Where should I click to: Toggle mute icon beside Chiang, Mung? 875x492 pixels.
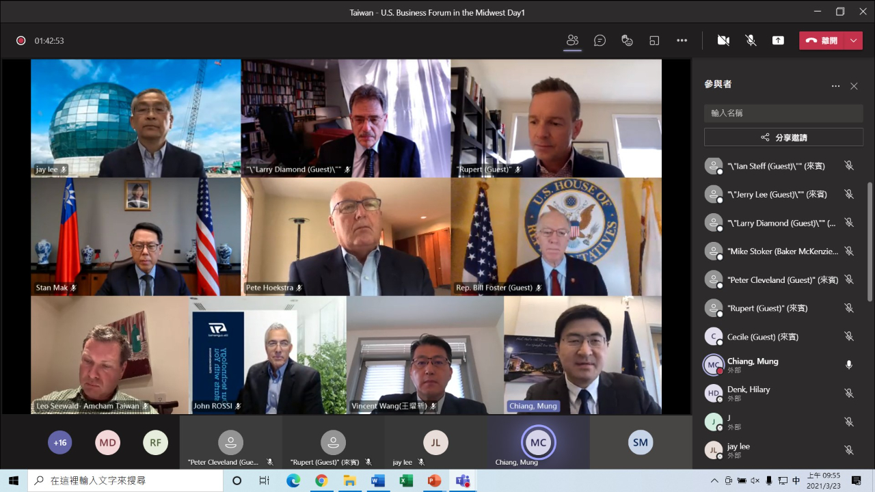pyautogui.click(x=848, y=365)
